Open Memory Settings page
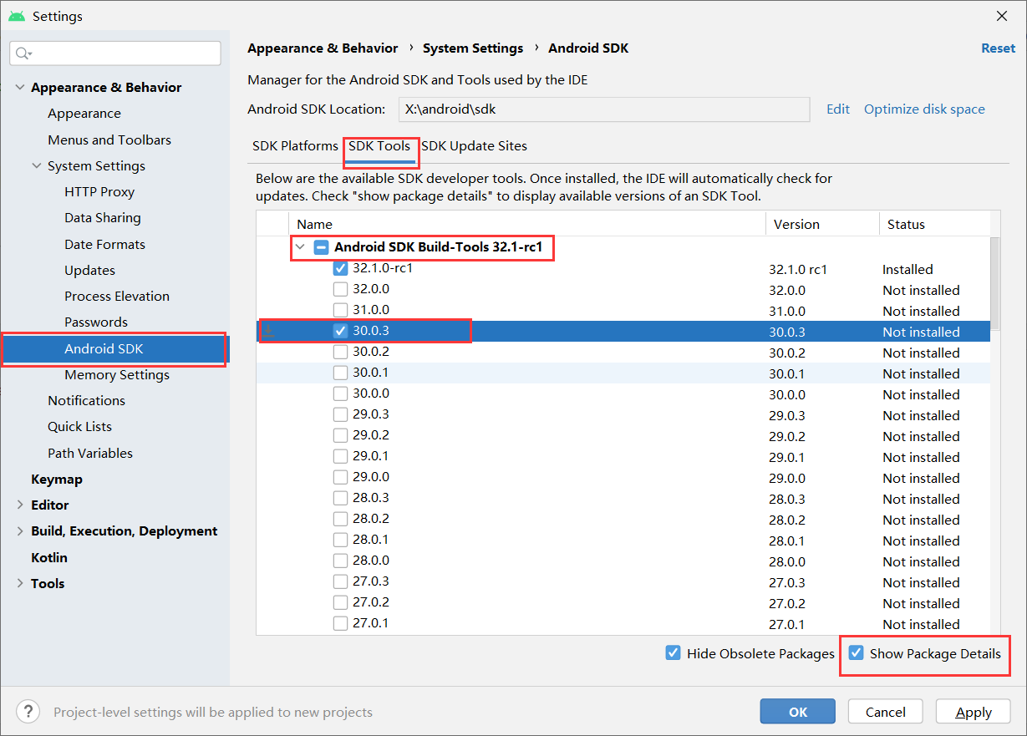The height and width of the screenshot is (736, 1027). [117, 374]
